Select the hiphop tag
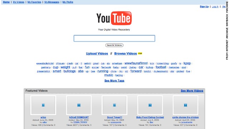Screen dimensions: 229x129 pos(150,67)
